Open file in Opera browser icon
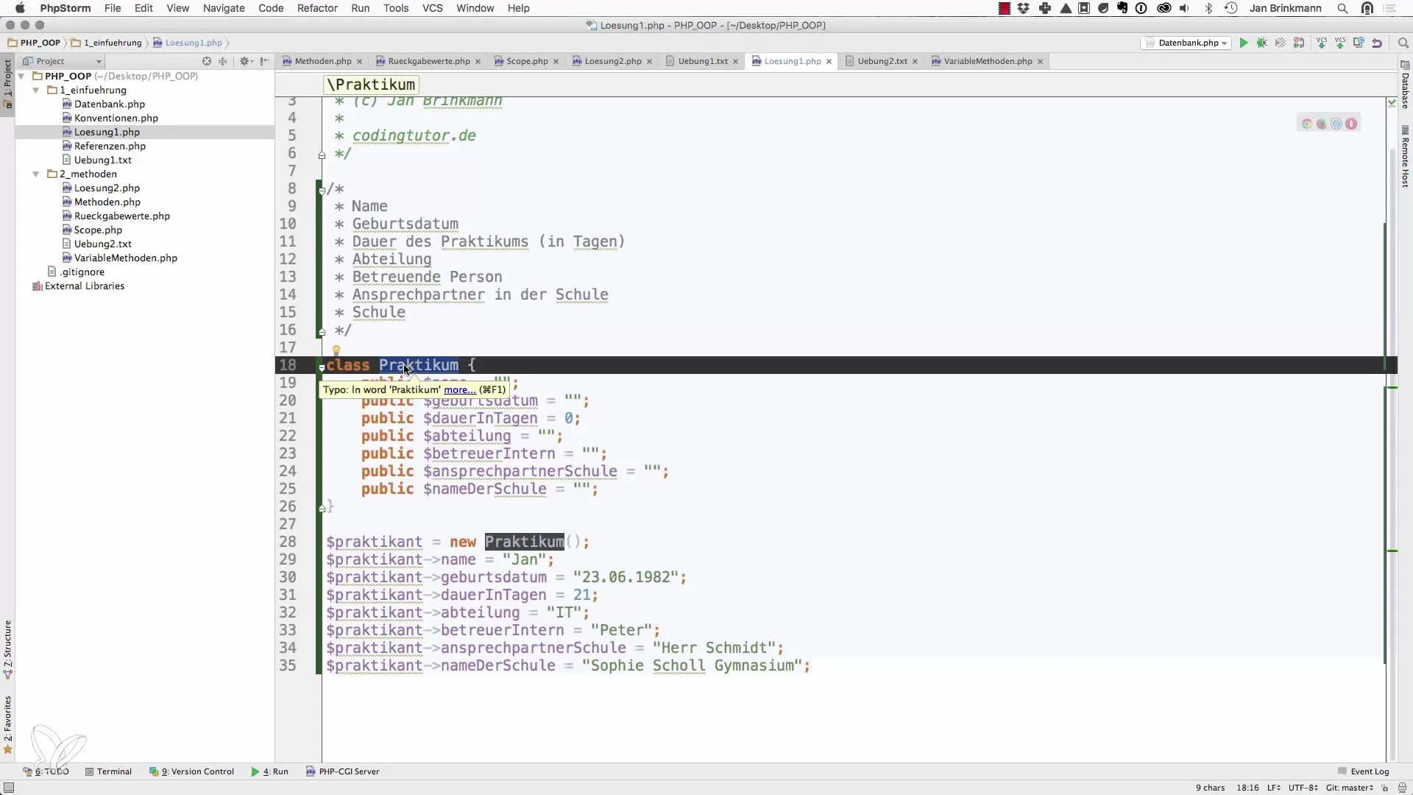Image resolution: width=1413 pixels, height=795 pixels. tap(1351, 124)
